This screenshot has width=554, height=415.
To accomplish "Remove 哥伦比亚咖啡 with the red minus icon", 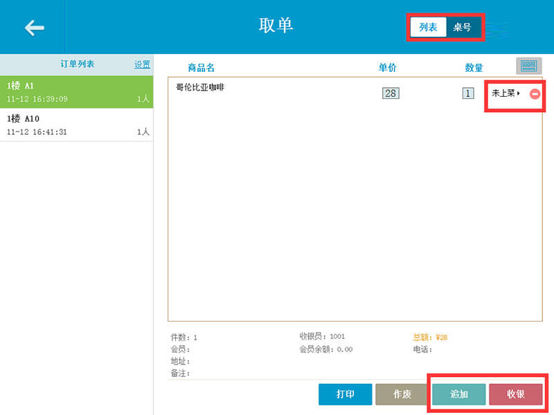I will click(535, 94).
